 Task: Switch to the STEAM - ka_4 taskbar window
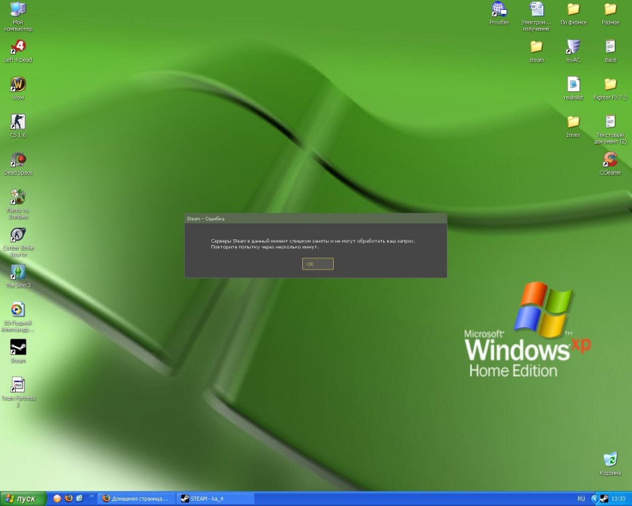pos(215,499)
